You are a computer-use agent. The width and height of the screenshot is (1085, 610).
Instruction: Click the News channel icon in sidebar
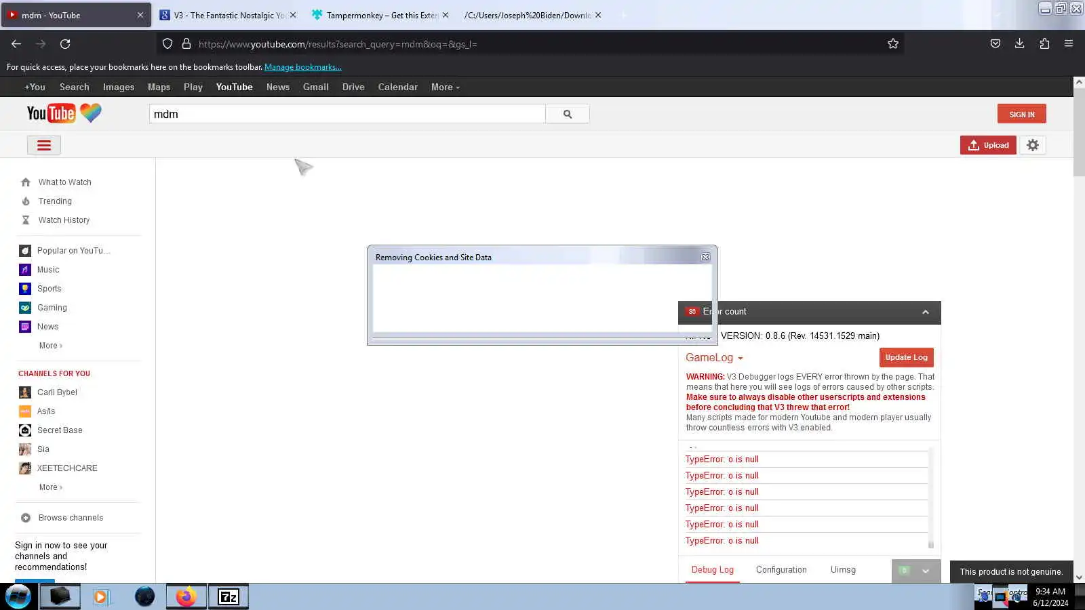25,327
